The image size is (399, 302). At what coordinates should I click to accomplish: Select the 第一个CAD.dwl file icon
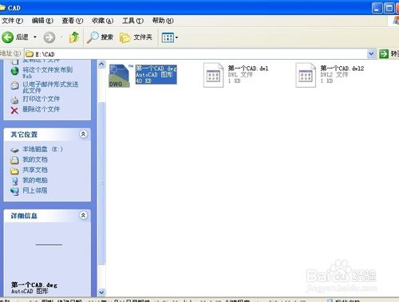[213, 75]
